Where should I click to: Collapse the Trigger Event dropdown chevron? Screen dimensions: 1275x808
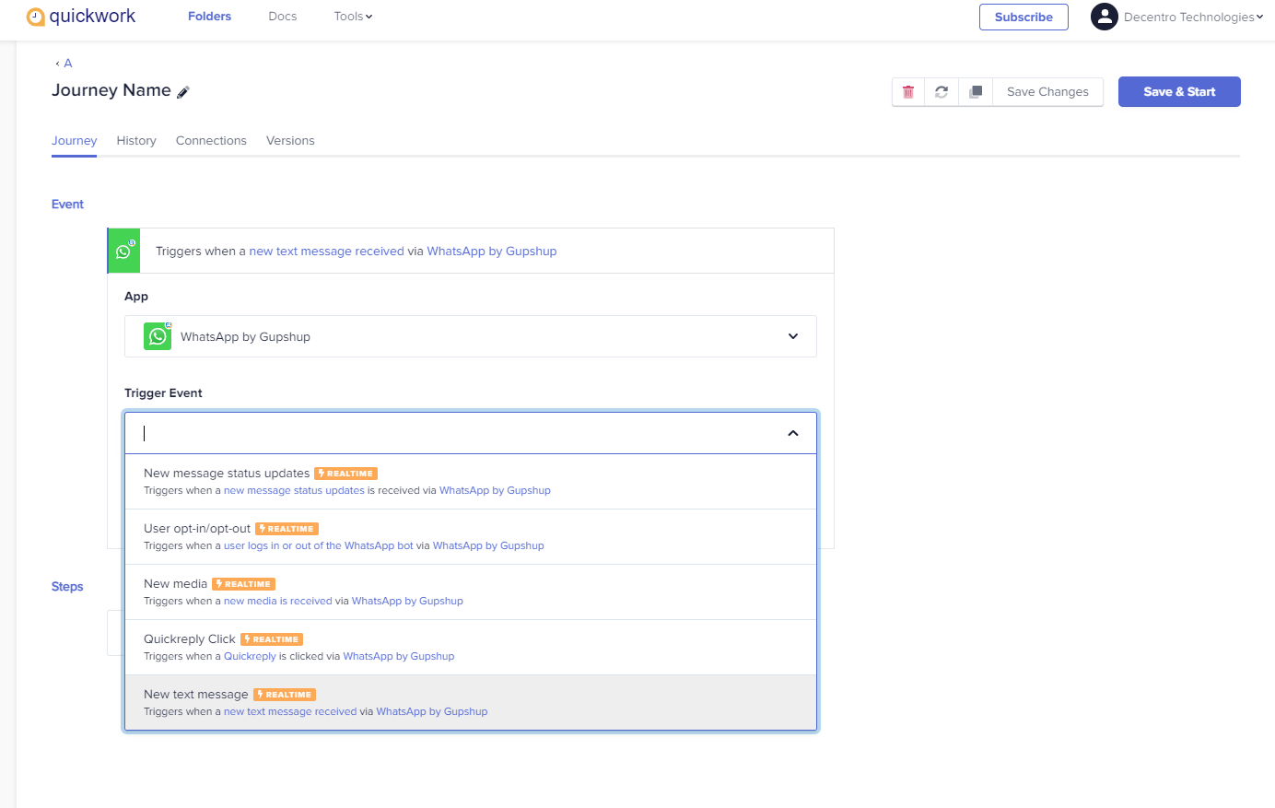click(x=793, y=433)
